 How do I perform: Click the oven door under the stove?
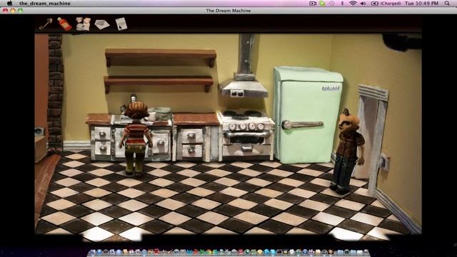tap(247, 138)
